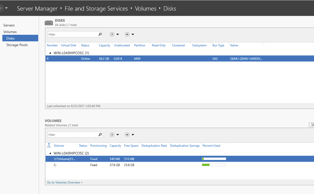Click the warning column icon in Volumes header

pos(49,145)
